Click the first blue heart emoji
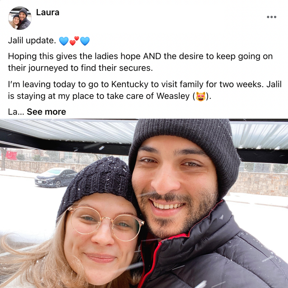The image size is (288, 288). 64,41
